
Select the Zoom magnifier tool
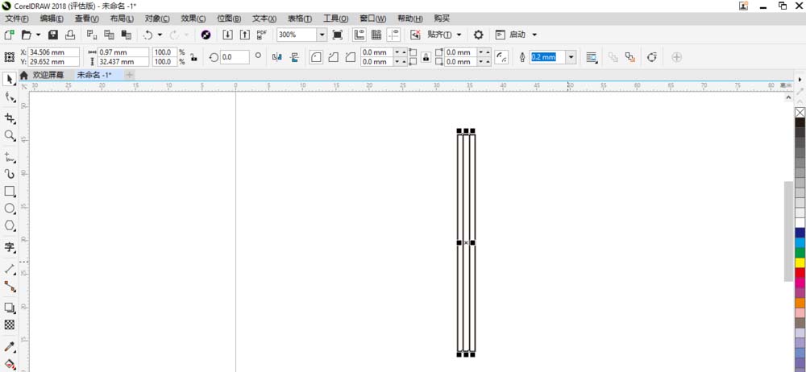[x=9, y=135]
